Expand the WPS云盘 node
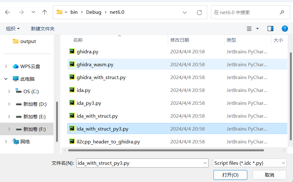293x182 pixels. (x=6, y=66)
